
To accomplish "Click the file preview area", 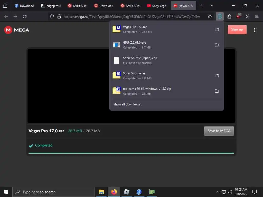I will tap(68, 86).
